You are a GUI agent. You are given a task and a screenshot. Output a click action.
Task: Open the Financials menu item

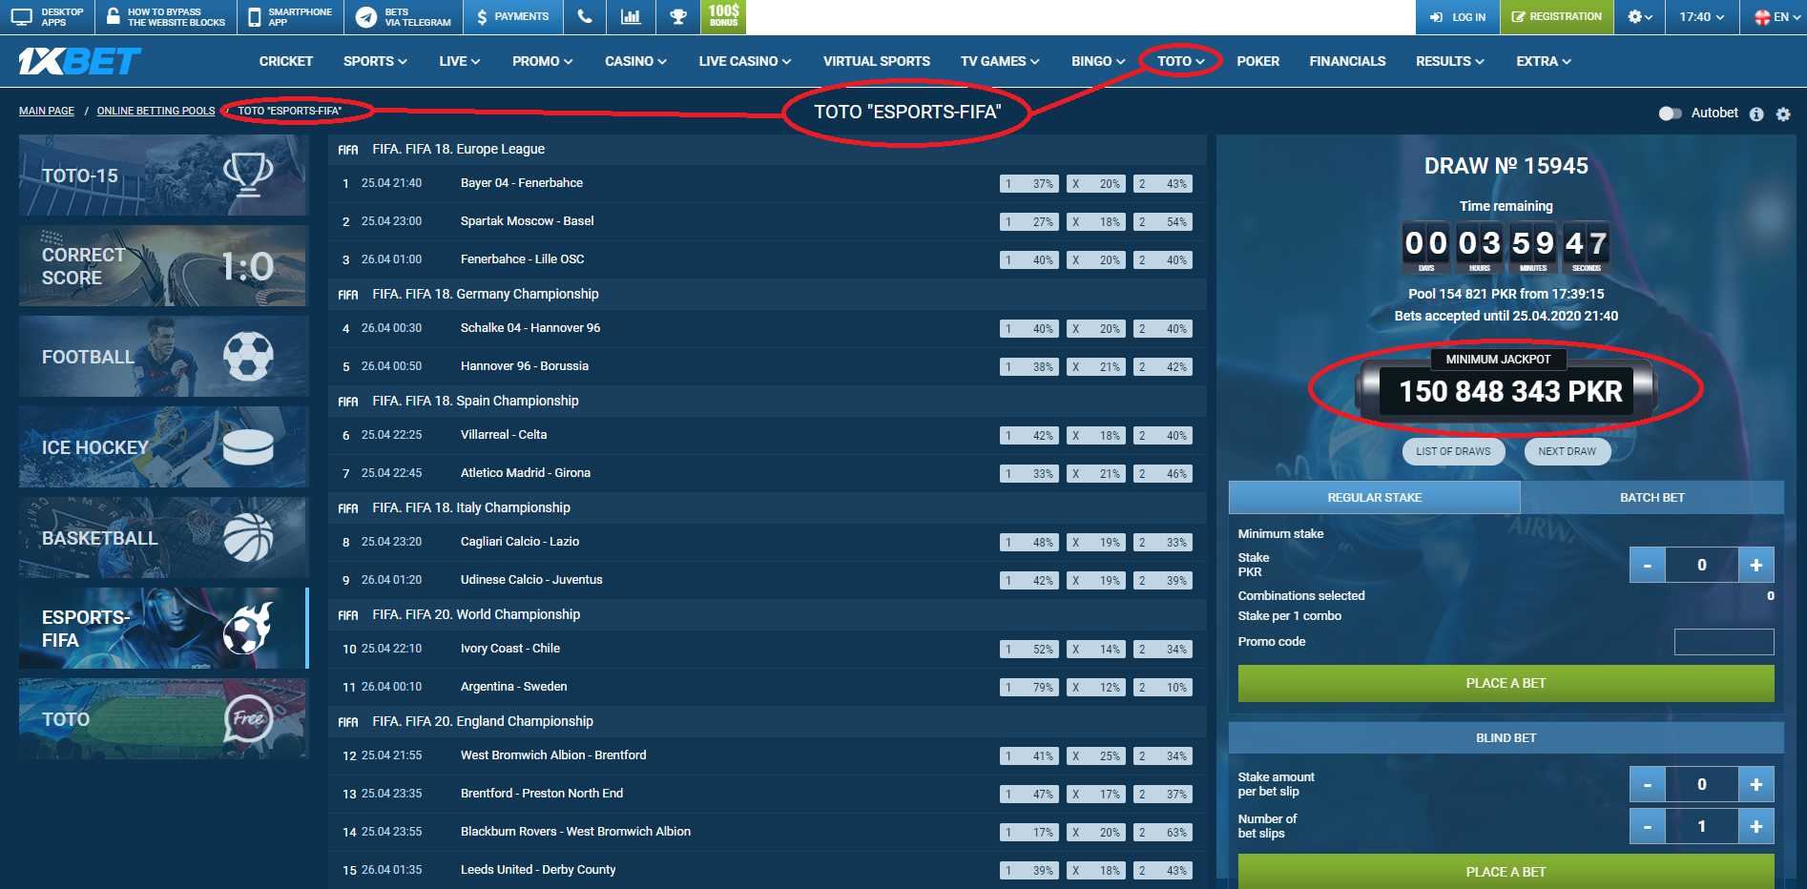pyautogui.click(x=1347, y=61)
